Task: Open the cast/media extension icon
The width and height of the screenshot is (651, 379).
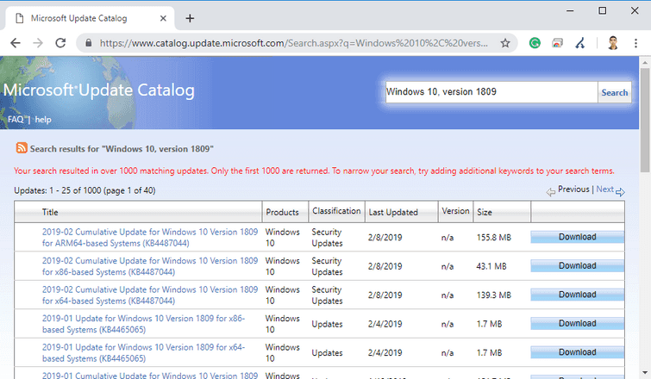Action: [557, 43]
